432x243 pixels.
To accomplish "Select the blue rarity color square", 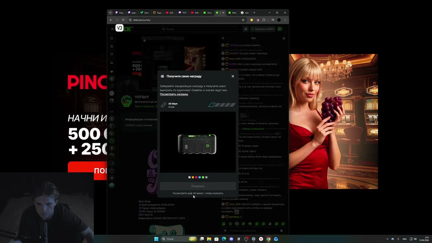I will (x=199, y=177).
